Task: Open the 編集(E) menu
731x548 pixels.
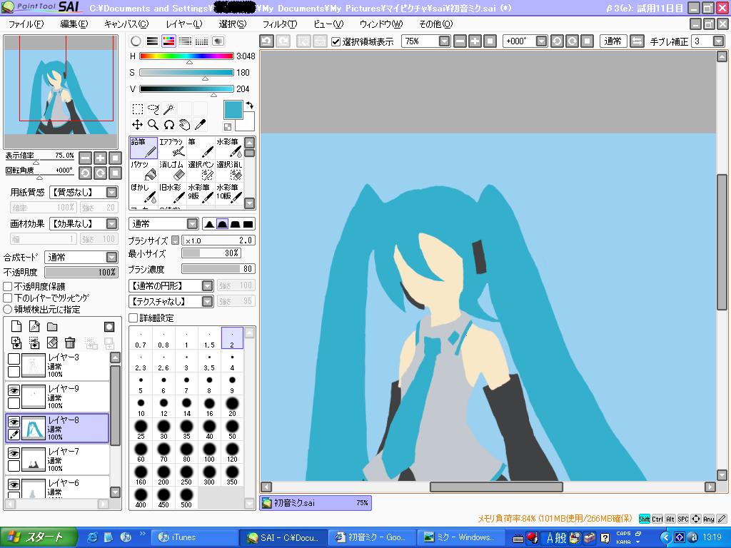Action: [74, 24]
